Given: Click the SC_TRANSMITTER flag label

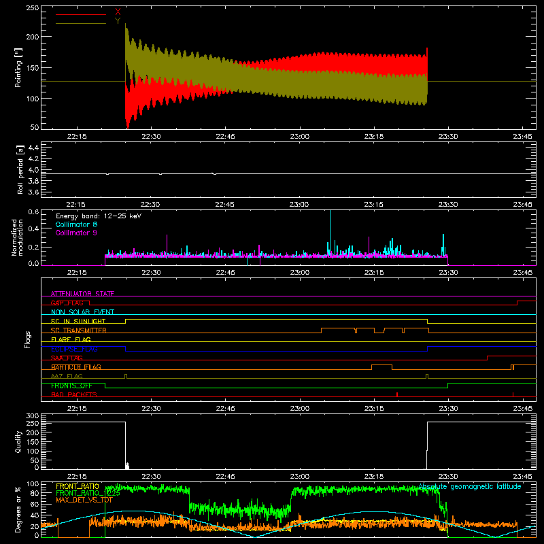Looking at the screenshot, I should tap(79, 330).
